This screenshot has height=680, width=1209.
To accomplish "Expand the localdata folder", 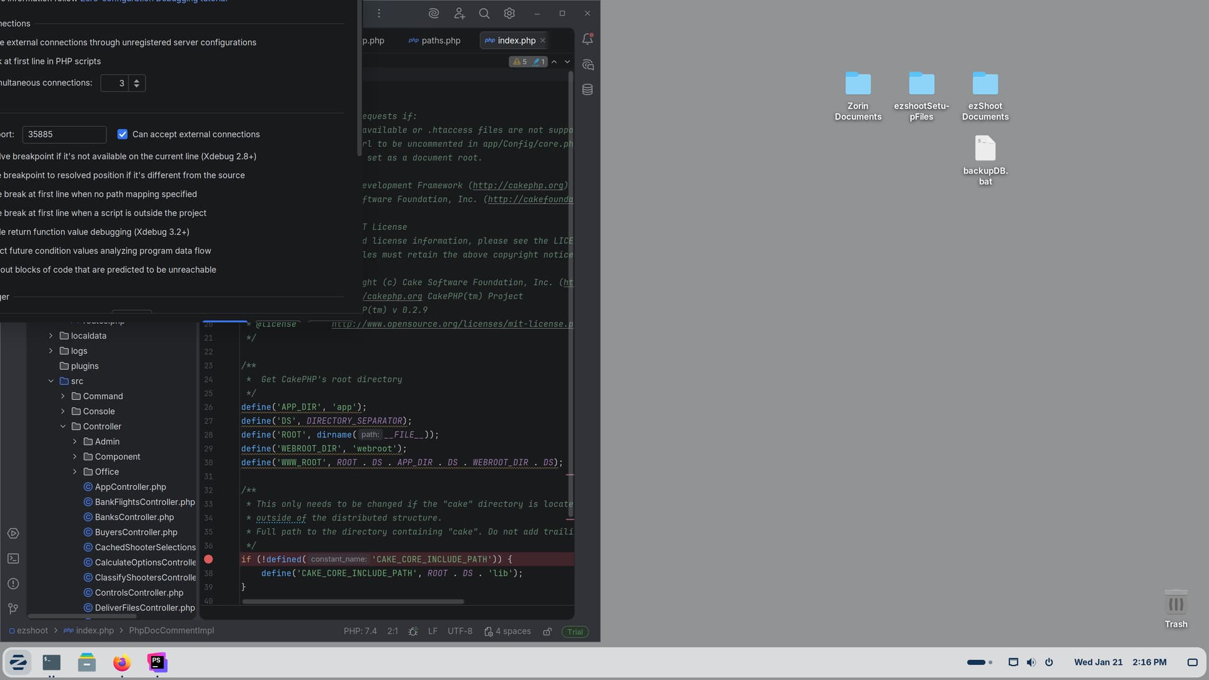I will tap(51, 336).
